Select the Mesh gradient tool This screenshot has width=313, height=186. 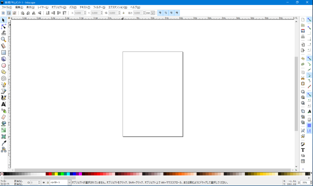tap(3, 137)
